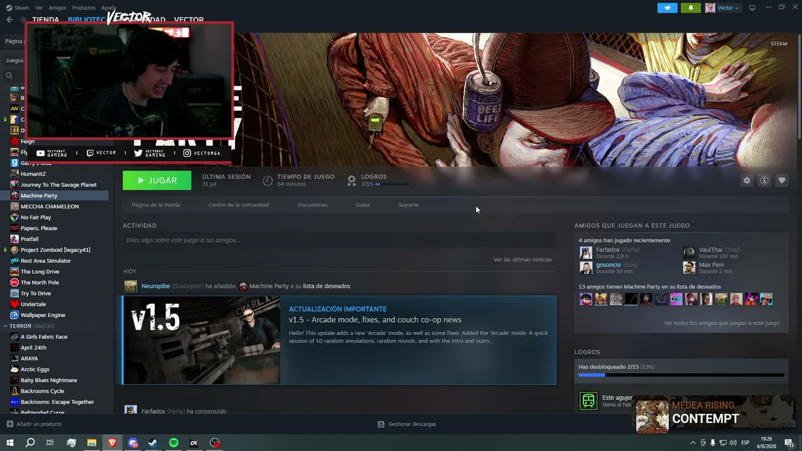This screenshot has height=451, width=802.
Task: Open Centro de la comunidad tab
Action: pos(239,205)
